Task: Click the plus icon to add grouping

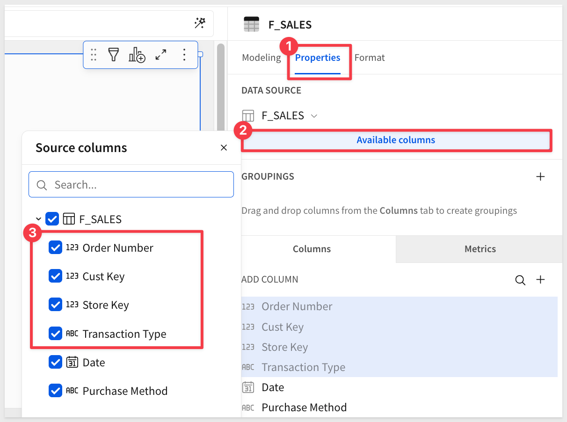Action: (x=540, y=177)
